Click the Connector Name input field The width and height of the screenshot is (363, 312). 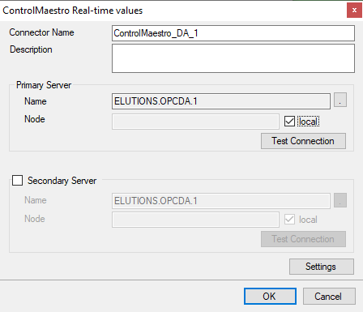click(233, 33)
